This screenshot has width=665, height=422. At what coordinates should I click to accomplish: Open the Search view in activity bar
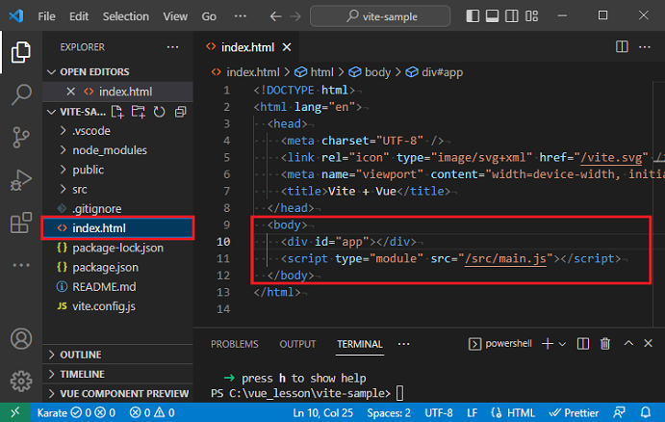pos(20,94)
